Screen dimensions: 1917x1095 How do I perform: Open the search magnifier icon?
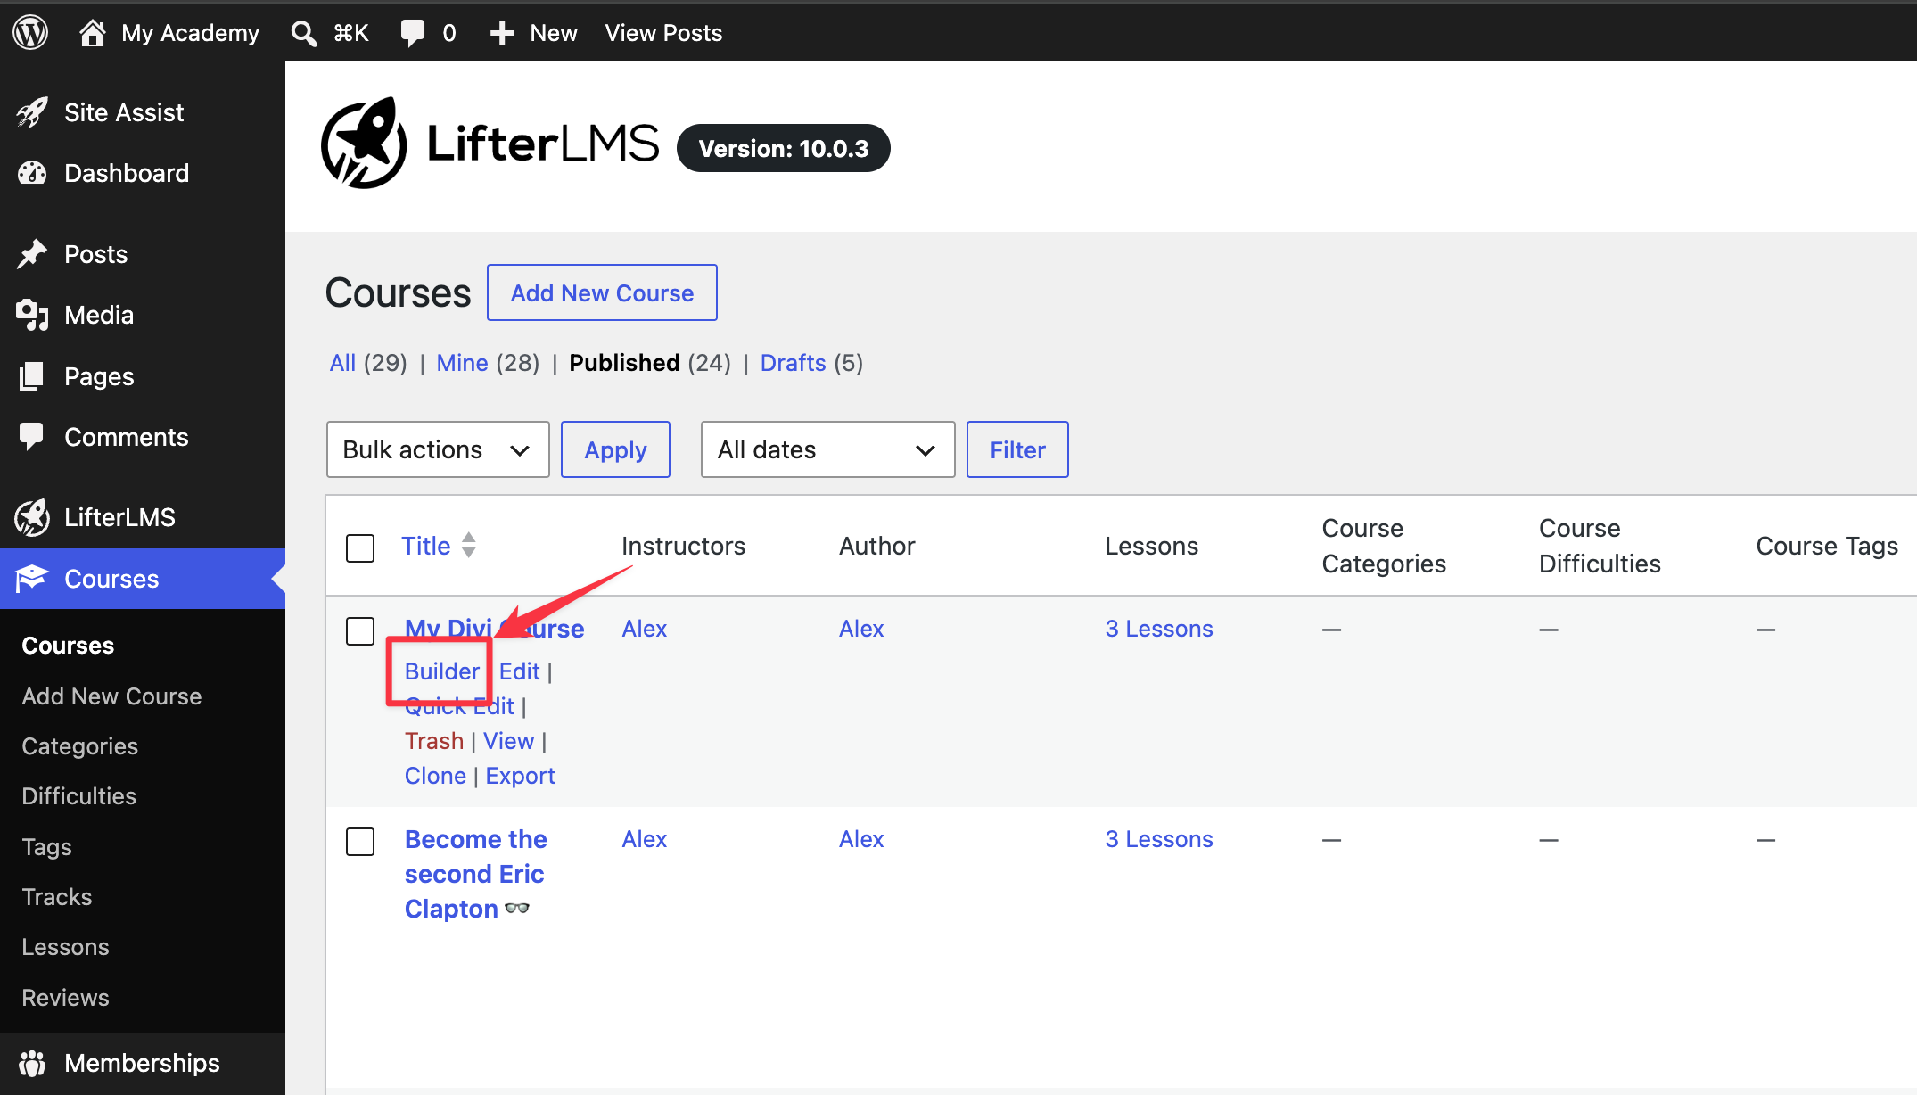[x=304, y=33]
